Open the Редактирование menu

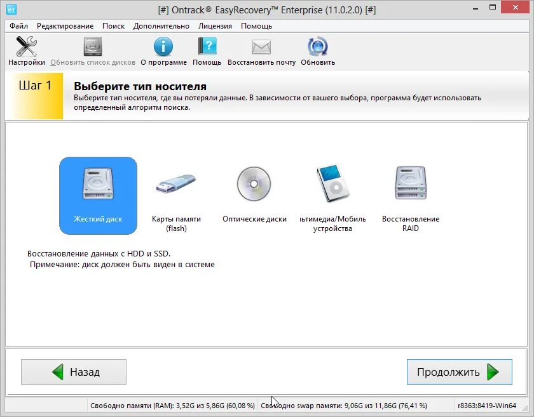(x=65, y=26)
